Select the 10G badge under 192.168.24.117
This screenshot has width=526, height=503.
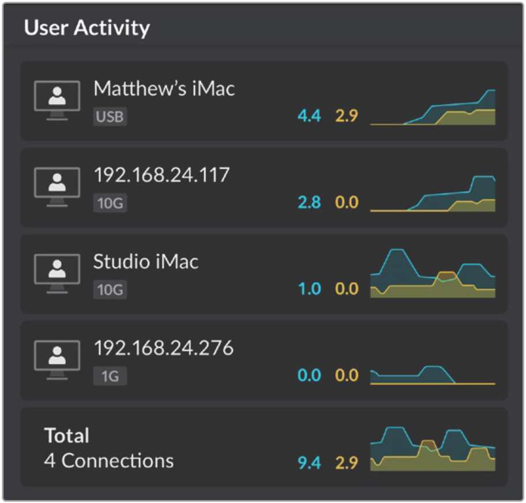110,203
